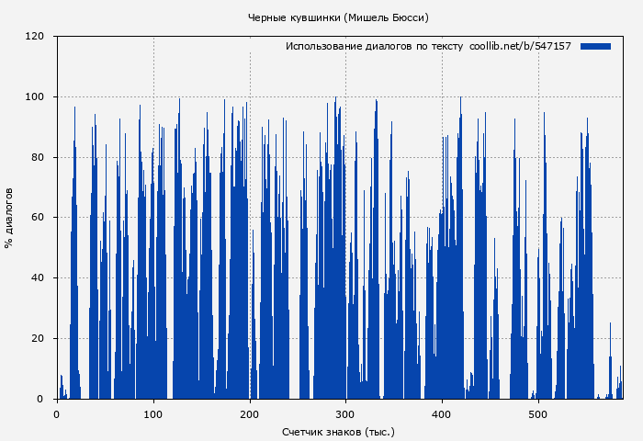Select the 40 tick label on the Y-axis
Screen dimensions: 643x441
point(38,278)
